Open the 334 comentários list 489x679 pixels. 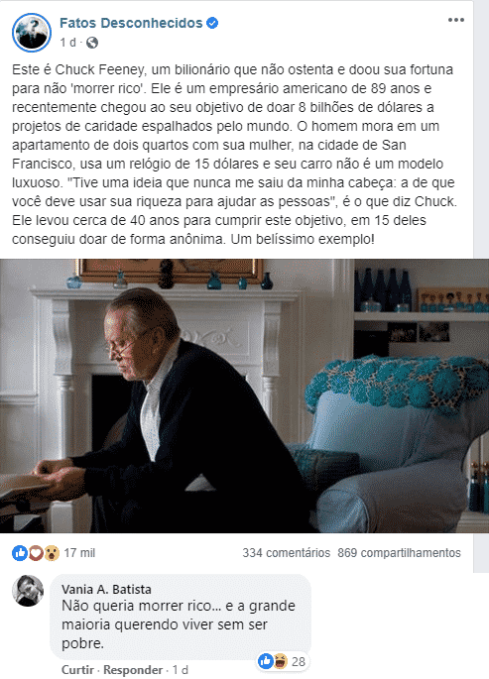[x=286, y=553]
